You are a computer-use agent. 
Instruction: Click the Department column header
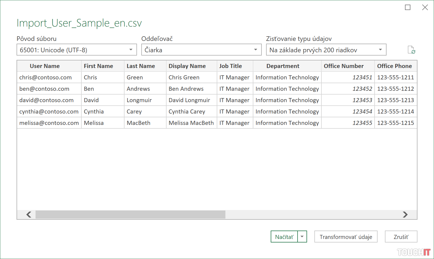click(x=283, y=66)
